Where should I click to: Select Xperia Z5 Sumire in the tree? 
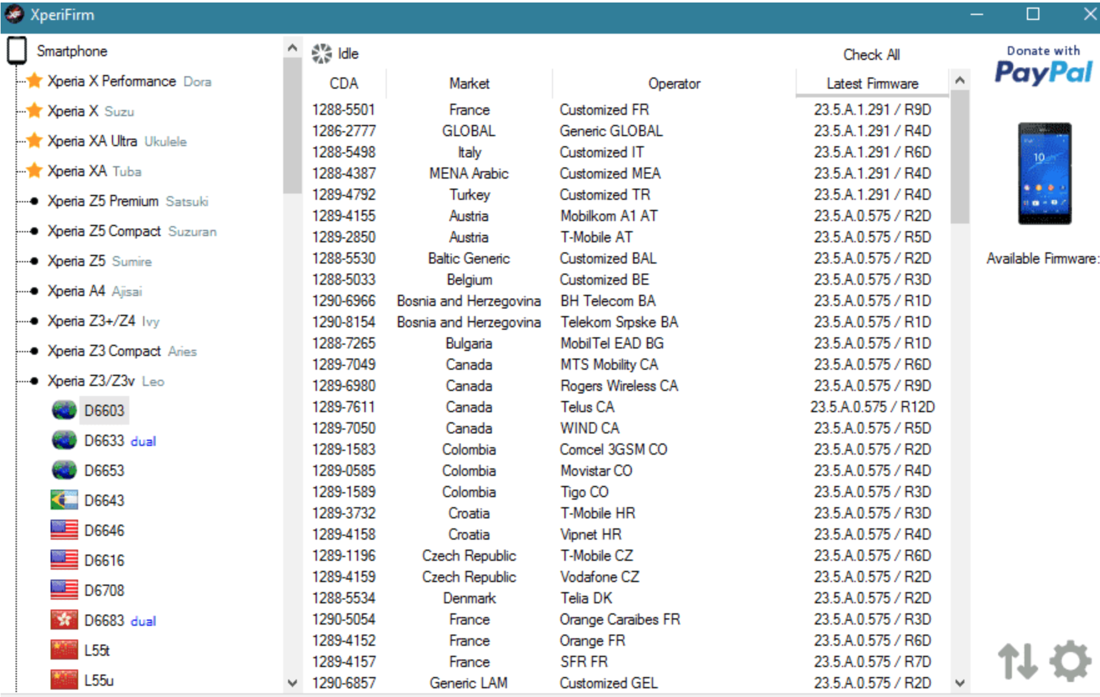[x=99, y=261]
